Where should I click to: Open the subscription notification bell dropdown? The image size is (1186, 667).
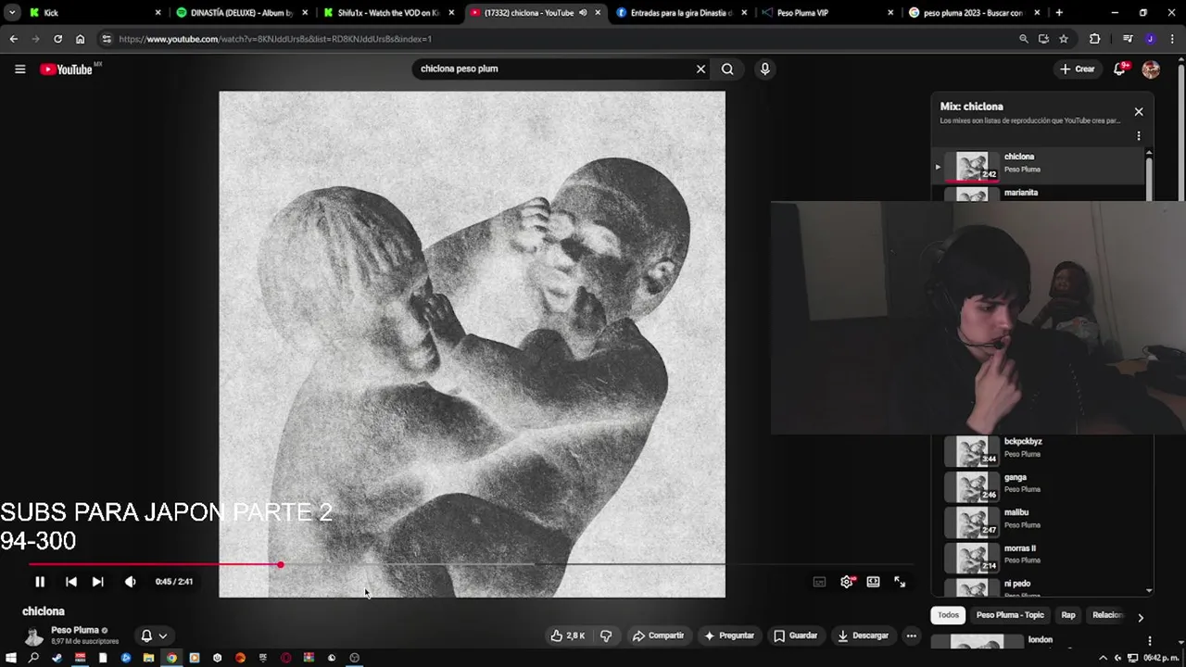coord(154,636)
